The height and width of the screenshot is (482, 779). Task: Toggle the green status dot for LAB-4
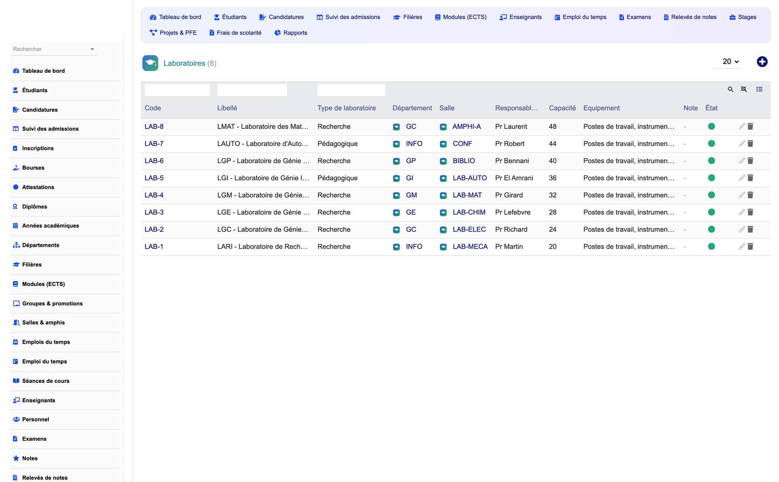click(711, 195)
